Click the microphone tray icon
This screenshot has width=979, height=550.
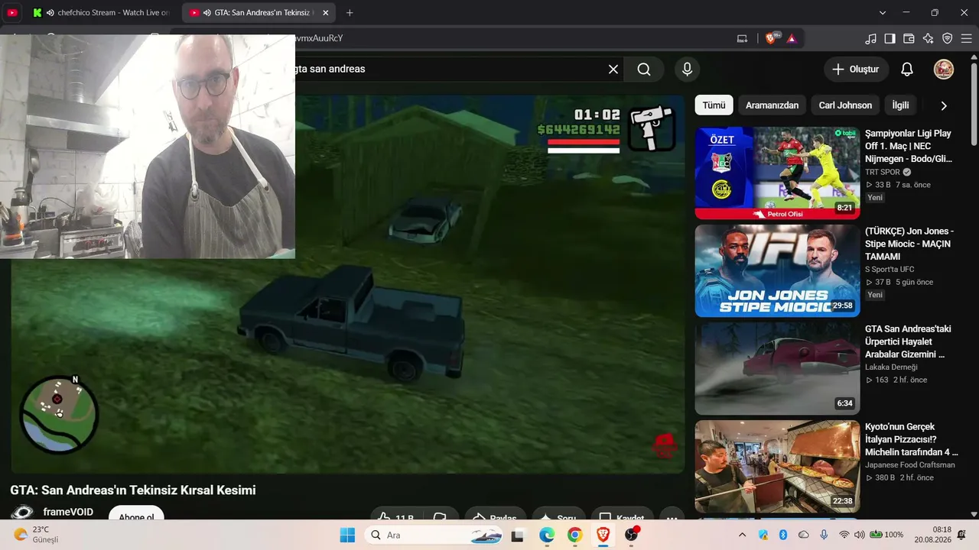tap(824, 535)
